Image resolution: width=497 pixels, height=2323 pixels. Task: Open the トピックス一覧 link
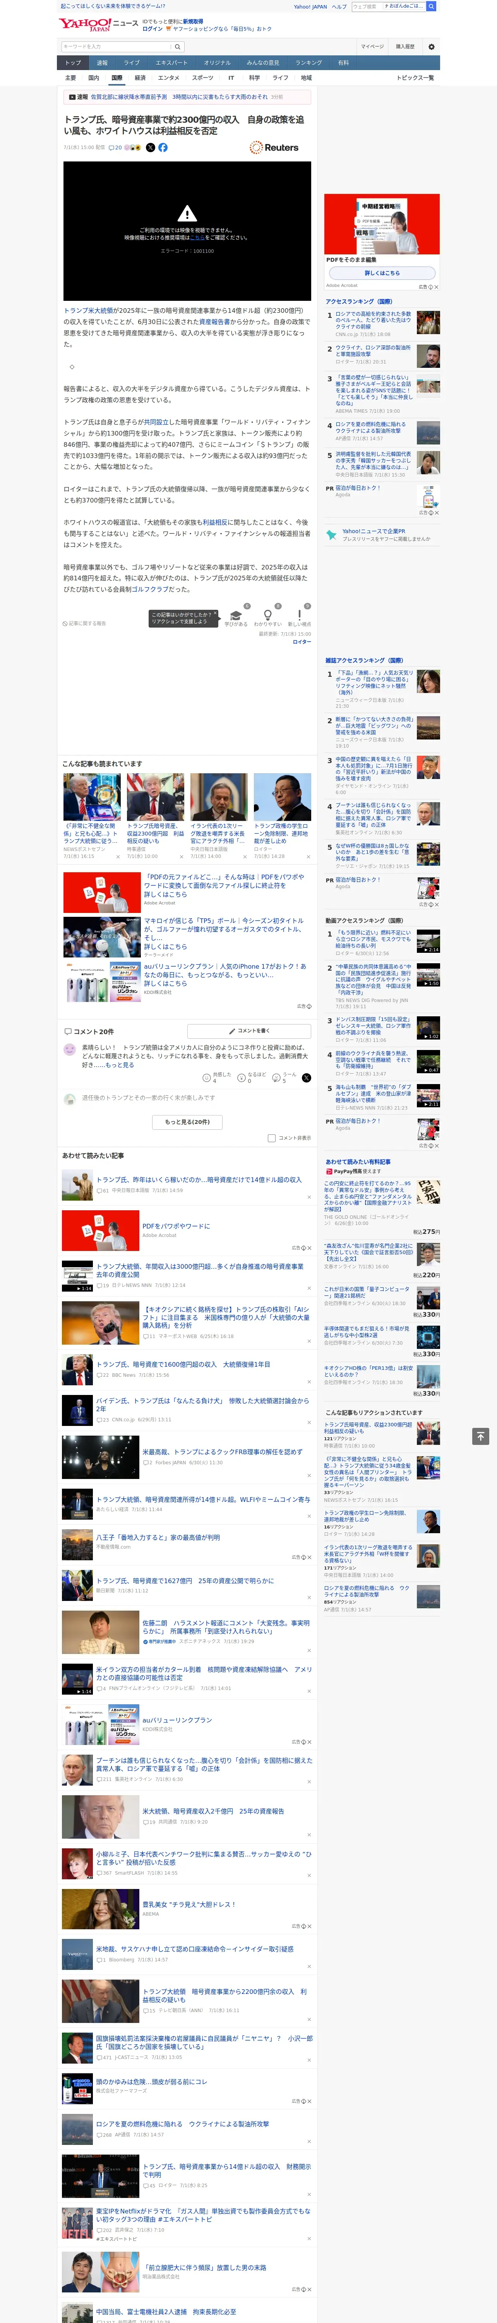click(x=415, y=77)
